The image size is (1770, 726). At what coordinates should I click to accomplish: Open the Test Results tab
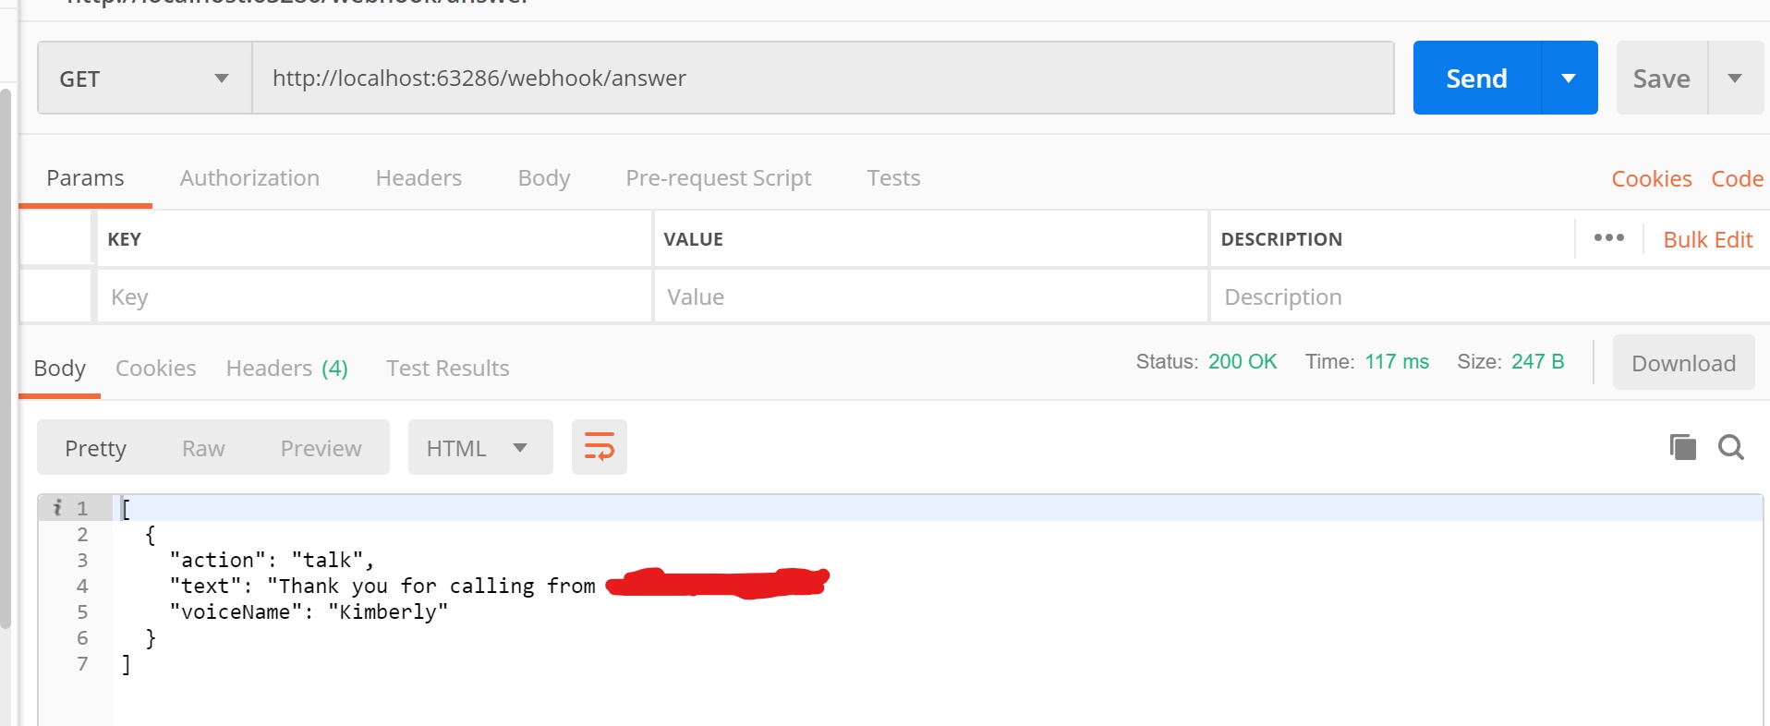(x=447, y=369)
